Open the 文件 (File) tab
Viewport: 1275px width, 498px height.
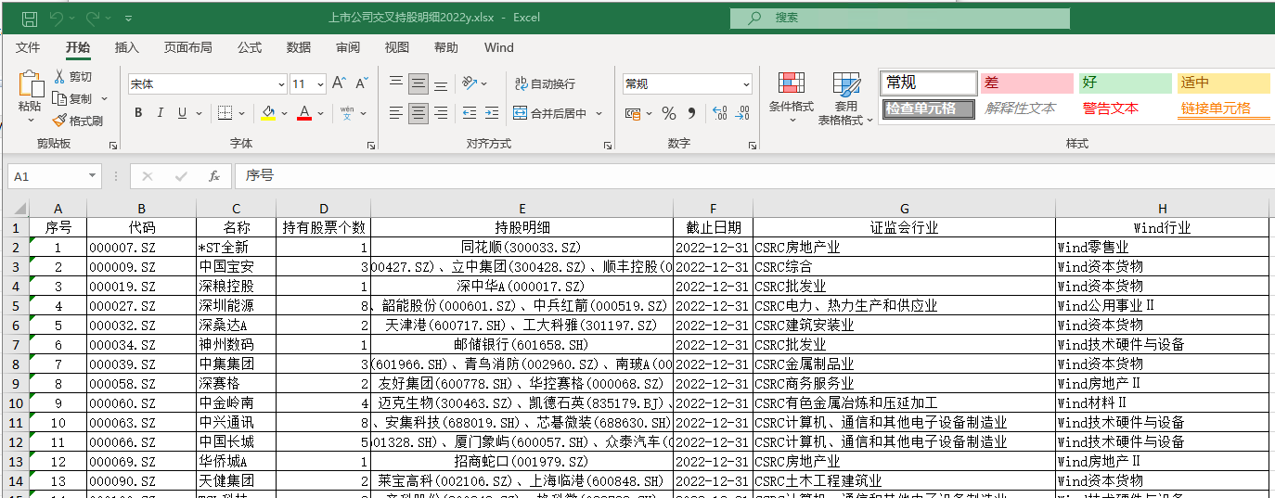(28, 47)
